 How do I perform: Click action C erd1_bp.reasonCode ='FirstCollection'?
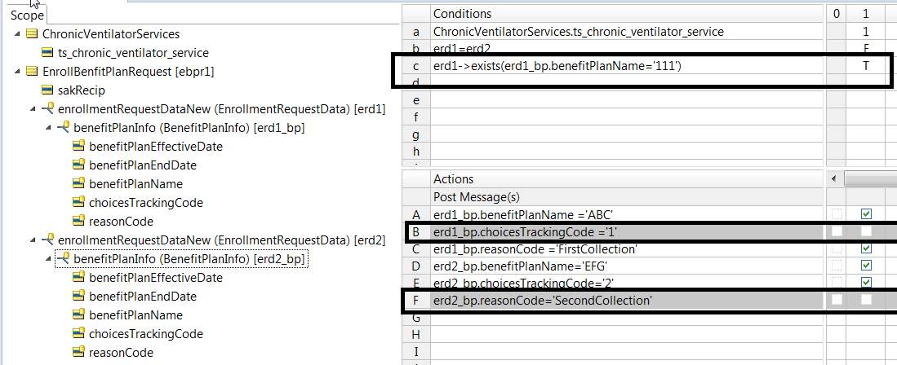click(x=627, y=249)
